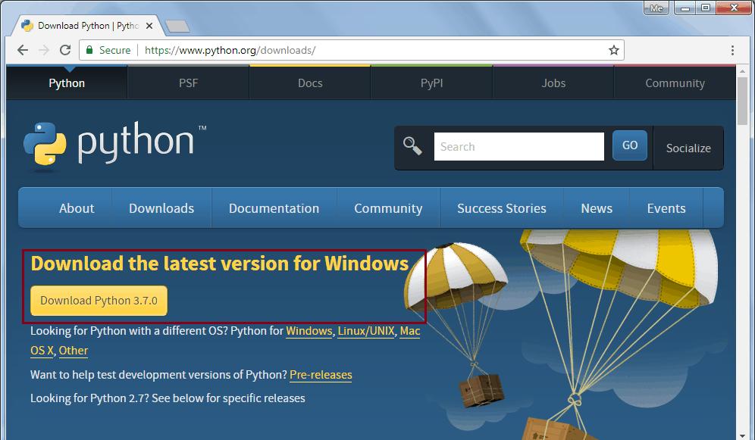The image size is (755, 440).
Task: Click the Download Python 3.7.0 button
Action: [98, 301]
